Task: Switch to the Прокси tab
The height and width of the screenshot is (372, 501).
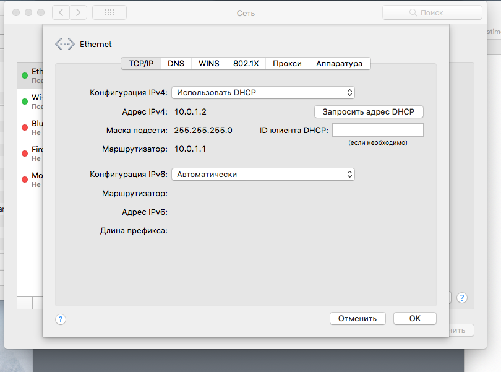Action: [287, 63]
